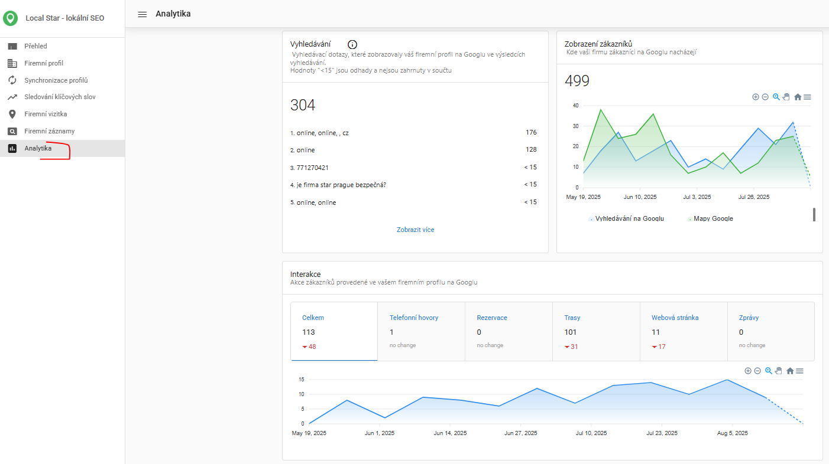This screenshot has width=829, height=464.
Task: Click the Zobrazení zákazníků heading
Action: [x=598, y=44]
